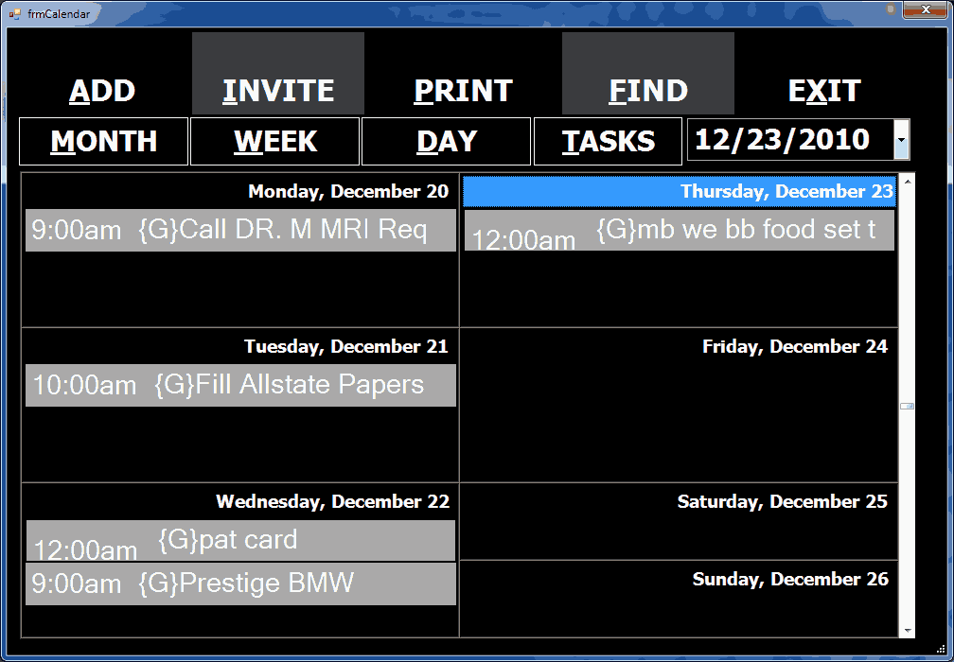Click the vertical scrollbar thumb
This screenshot has height=662, width=954.
coord(907,406)
